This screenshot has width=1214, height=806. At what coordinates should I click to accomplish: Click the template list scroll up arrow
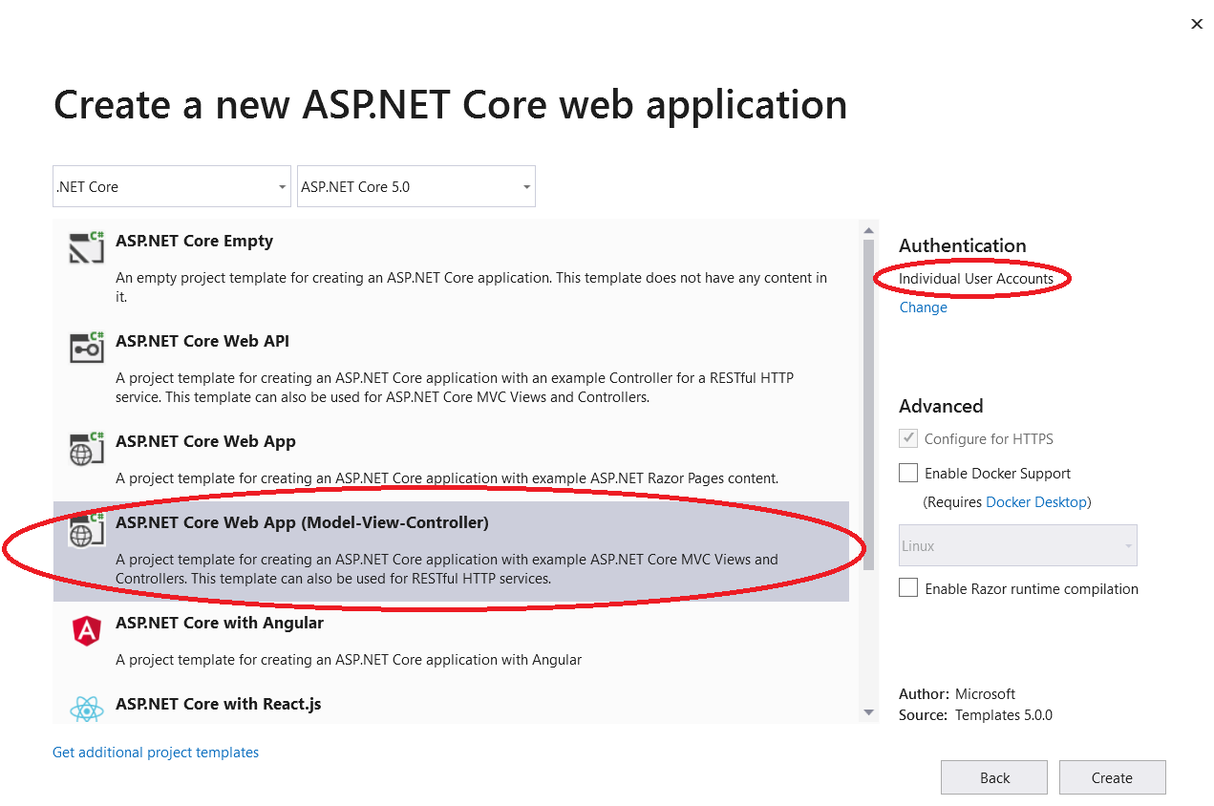point(868,230)
